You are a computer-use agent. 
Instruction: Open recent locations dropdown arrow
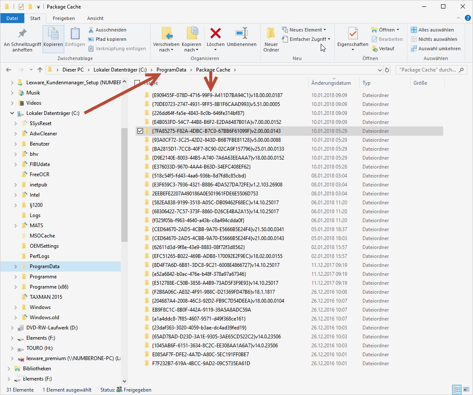(x=31, y=70)
